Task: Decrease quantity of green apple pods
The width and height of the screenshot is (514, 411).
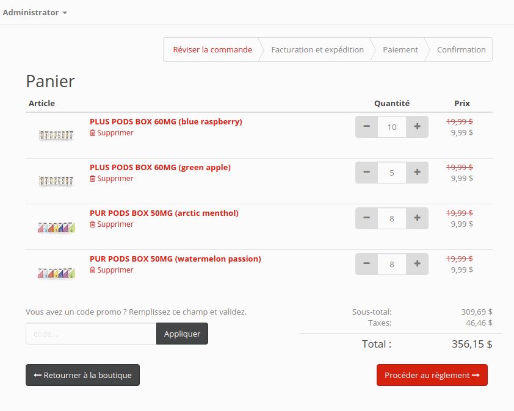Action: pyautogui.click(x=366, y=173)
